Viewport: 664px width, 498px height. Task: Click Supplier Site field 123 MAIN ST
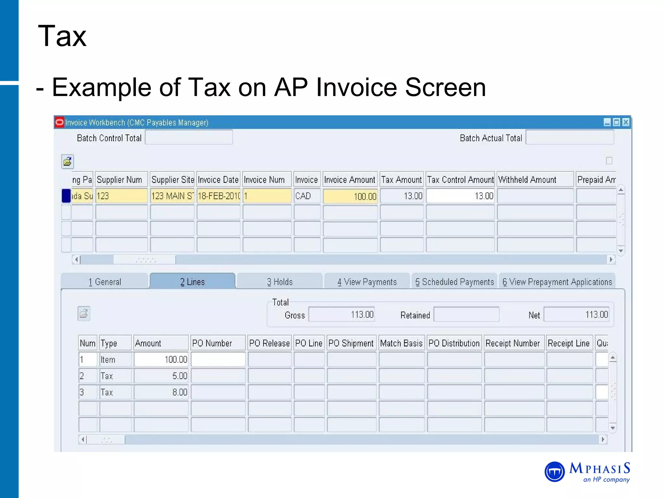click(x=172, y=196)
